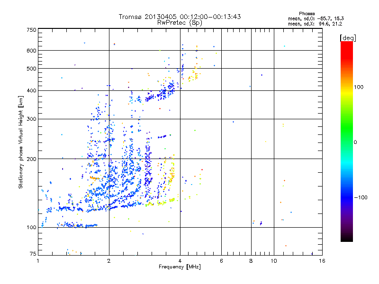The image size is (379, 284).
Task: Click the x-axis tick label "16"
Action: [x=322, y=261]
